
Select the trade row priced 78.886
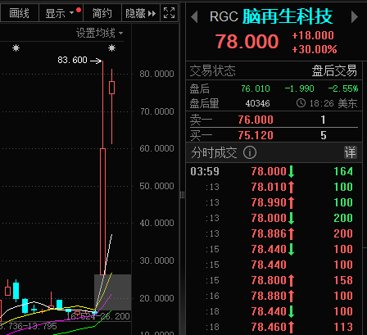coord(274,233)
